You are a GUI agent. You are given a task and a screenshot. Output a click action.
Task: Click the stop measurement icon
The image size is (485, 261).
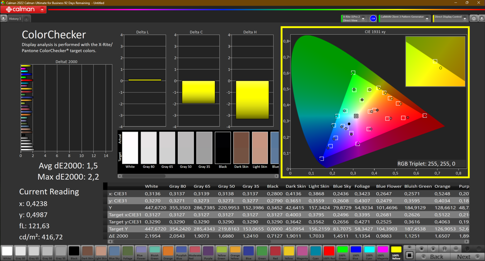pos(421,249)
